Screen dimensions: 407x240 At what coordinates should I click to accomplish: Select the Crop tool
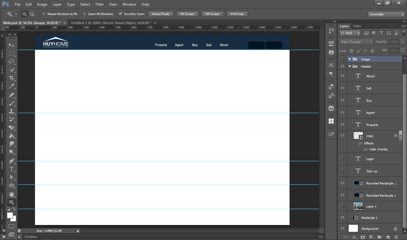click(12, 78)
